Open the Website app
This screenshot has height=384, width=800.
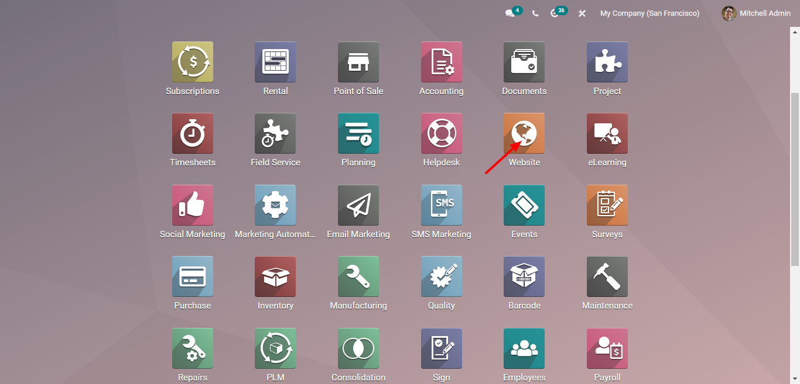pyautogui.click(x=524, y=133)
